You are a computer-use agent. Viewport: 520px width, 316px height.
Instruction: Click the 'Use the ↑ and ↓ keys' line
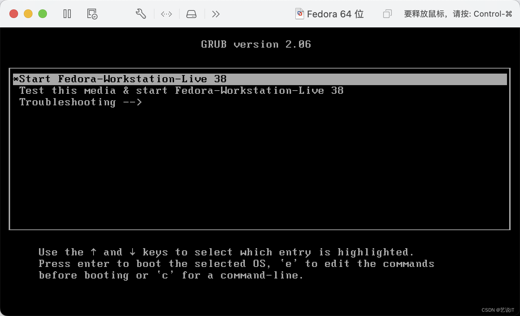coord(226,252)
